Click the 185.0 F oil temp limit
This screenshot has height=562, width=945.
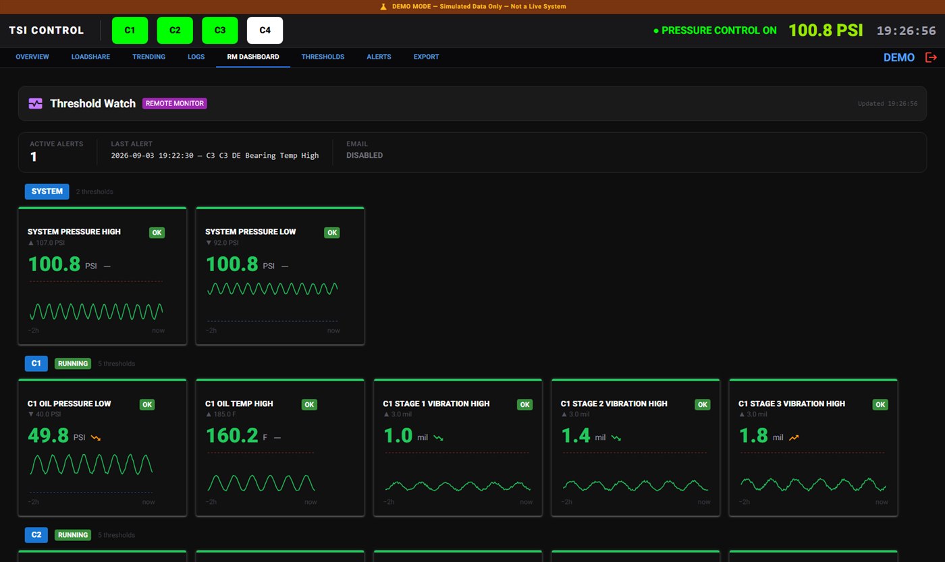pos(221,414)
